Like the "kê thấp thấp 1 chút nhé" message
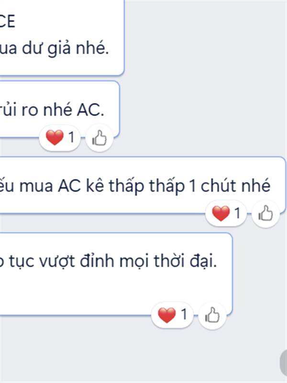Screen dimensions: 287x383 pyautogui.click(x=265, y=214)
